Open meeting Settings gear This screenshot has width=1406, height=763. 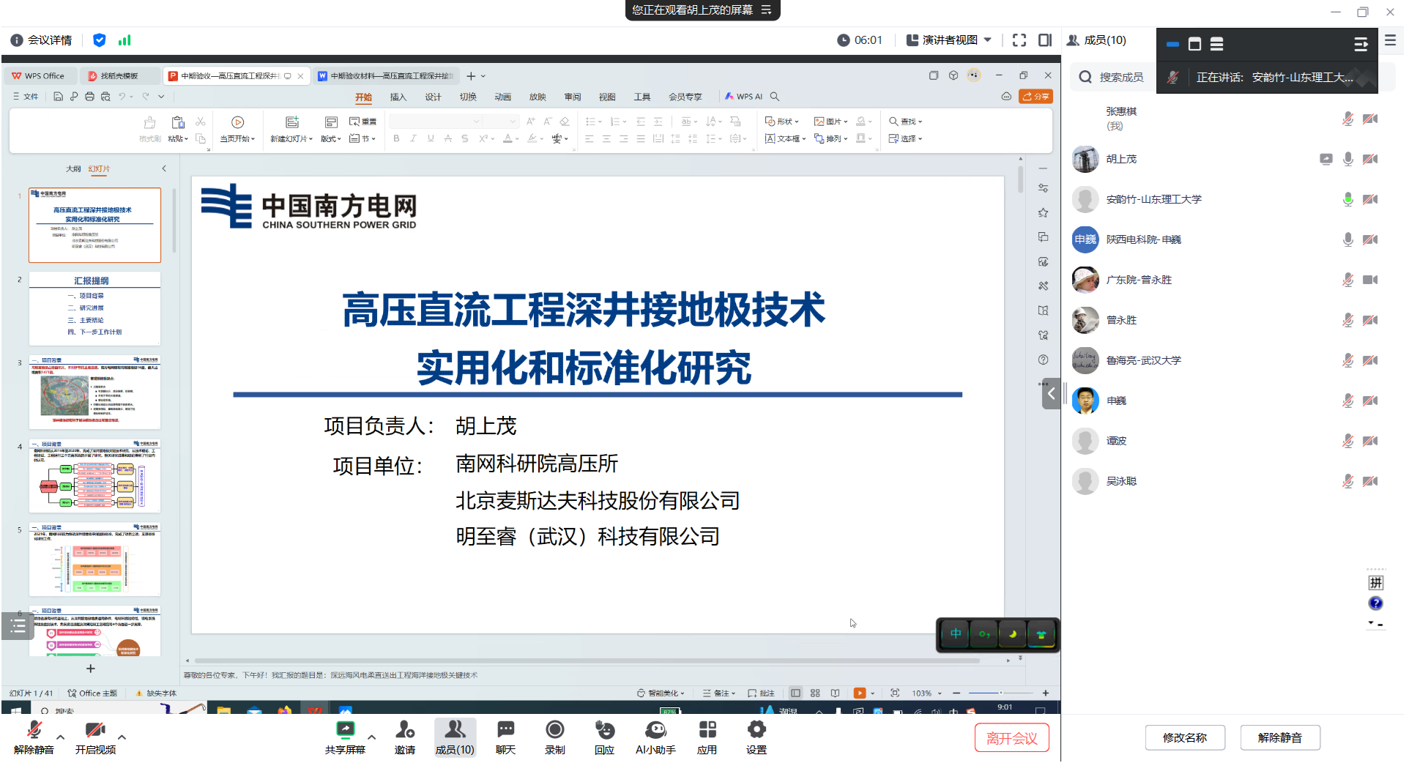coord(756,731)
